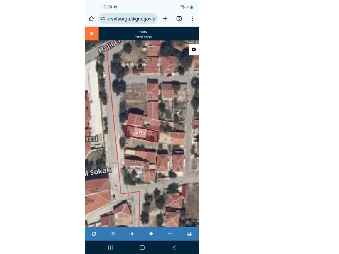The height and width of the screenshot is (254, 339).
Task: Select the horizontal arrows measure tool
Action: coord(170,234)
